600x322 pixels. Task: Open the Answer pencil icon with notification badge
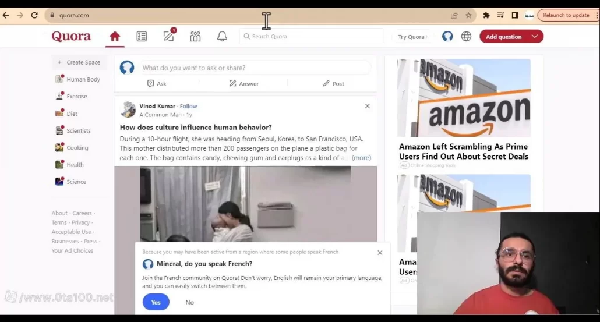pos(169,37)
